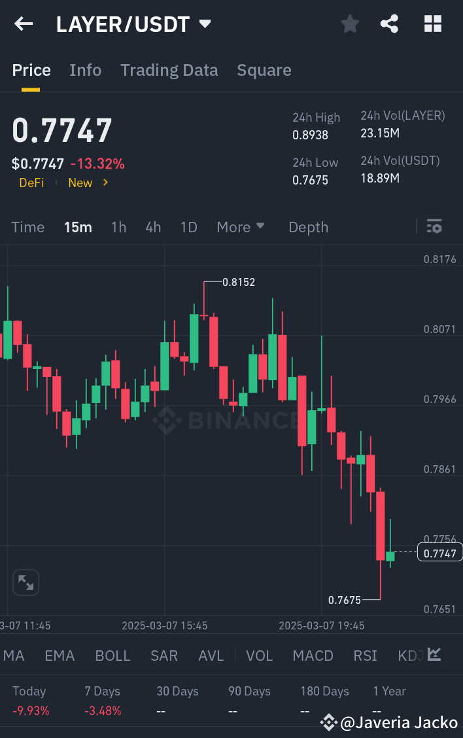
Task: Select the 1h interval
Action: point(118,227)
